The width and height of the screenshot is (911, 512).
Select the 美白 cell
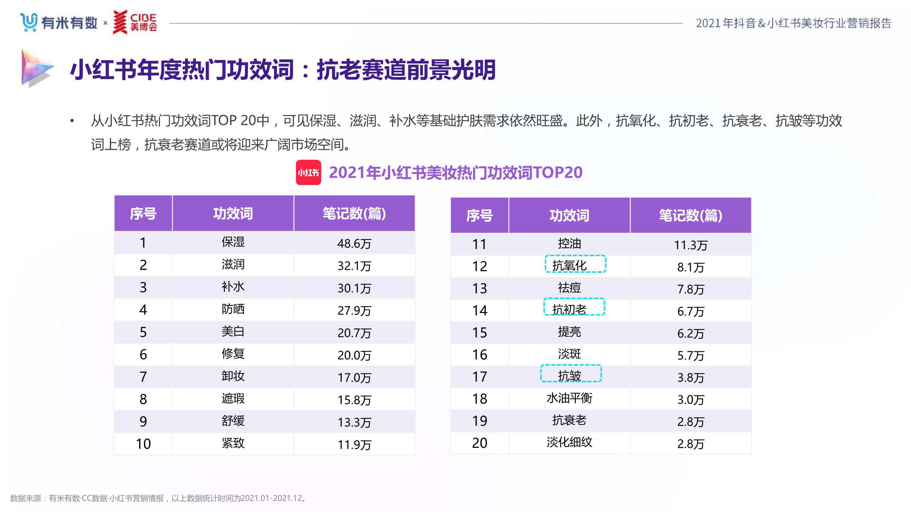[x=233, y=331]
